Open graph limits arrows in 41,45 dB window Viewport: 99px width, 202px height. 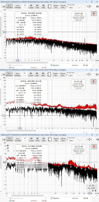pyautogui.click(x=89, y=74)
